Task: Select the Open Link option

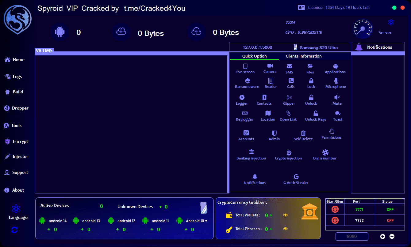Action: pyautogui.click(x=288, y=116)
